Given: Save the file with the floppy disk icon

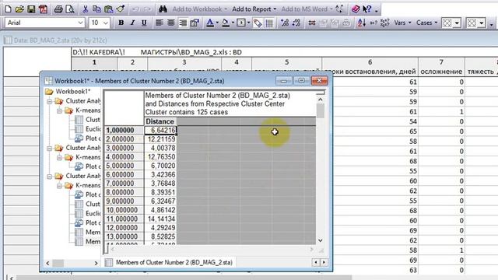Looking at the screenshot, I should pyautogui.click(x=31, y=9).
